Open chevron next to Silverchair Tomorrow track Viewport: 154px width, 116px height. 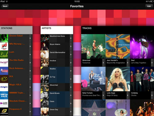[103, 62]
